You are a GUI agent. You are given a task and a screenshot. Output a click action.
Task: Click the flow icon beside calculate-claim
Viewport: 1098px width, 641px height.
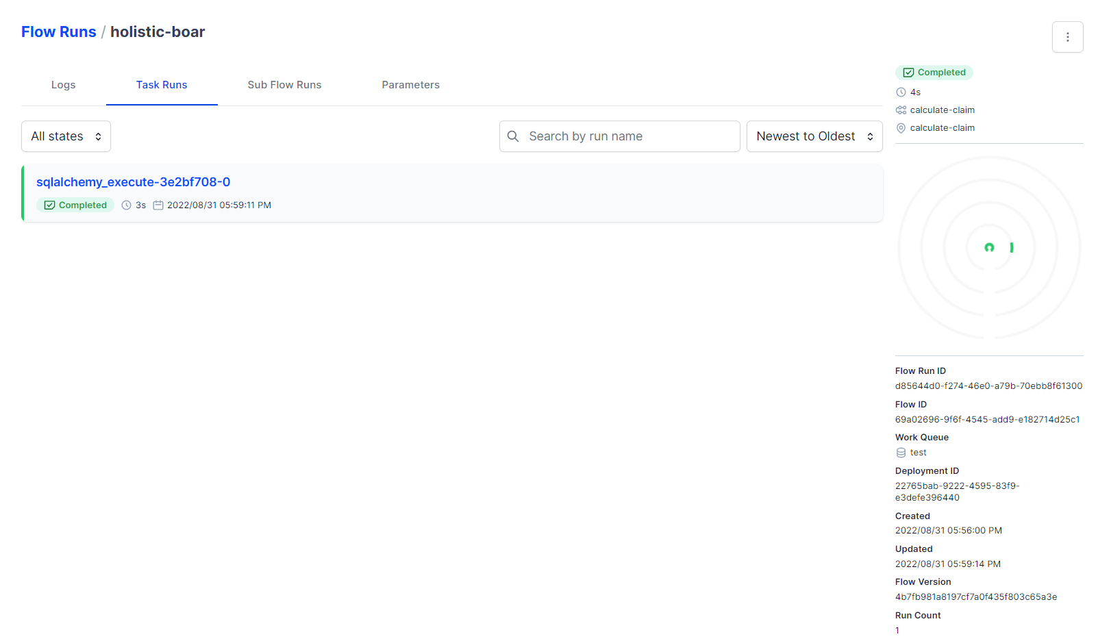point(901,110)
